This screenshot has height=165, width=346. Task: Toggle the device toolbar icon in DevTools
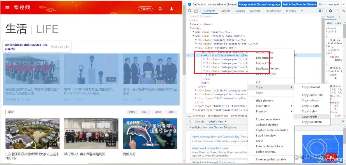click(x=196, y=11)
